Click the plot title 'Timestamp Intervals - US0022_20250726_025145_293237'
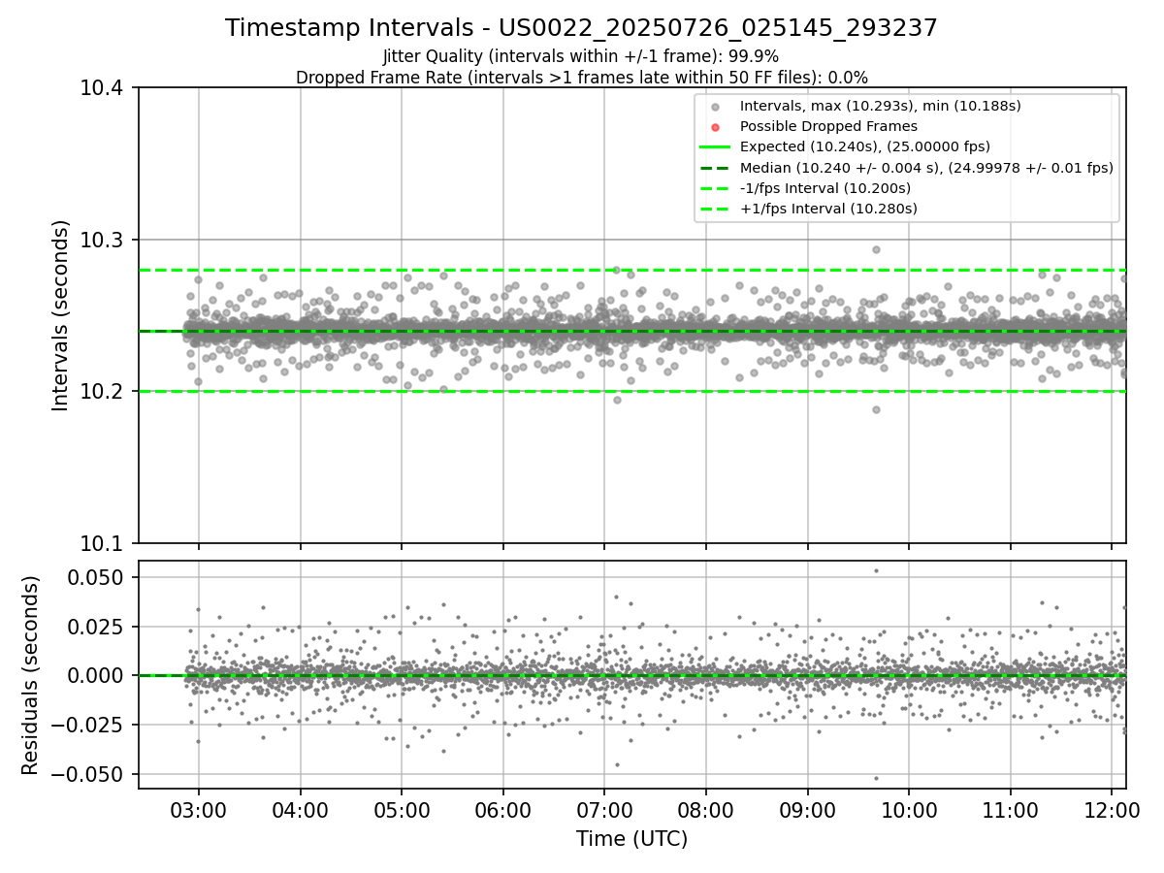Viewport: 1164px width, 873px height. click(x=581, y=28)
